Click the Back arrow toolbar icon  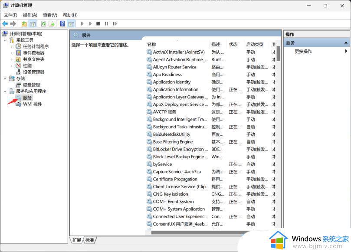5,23
